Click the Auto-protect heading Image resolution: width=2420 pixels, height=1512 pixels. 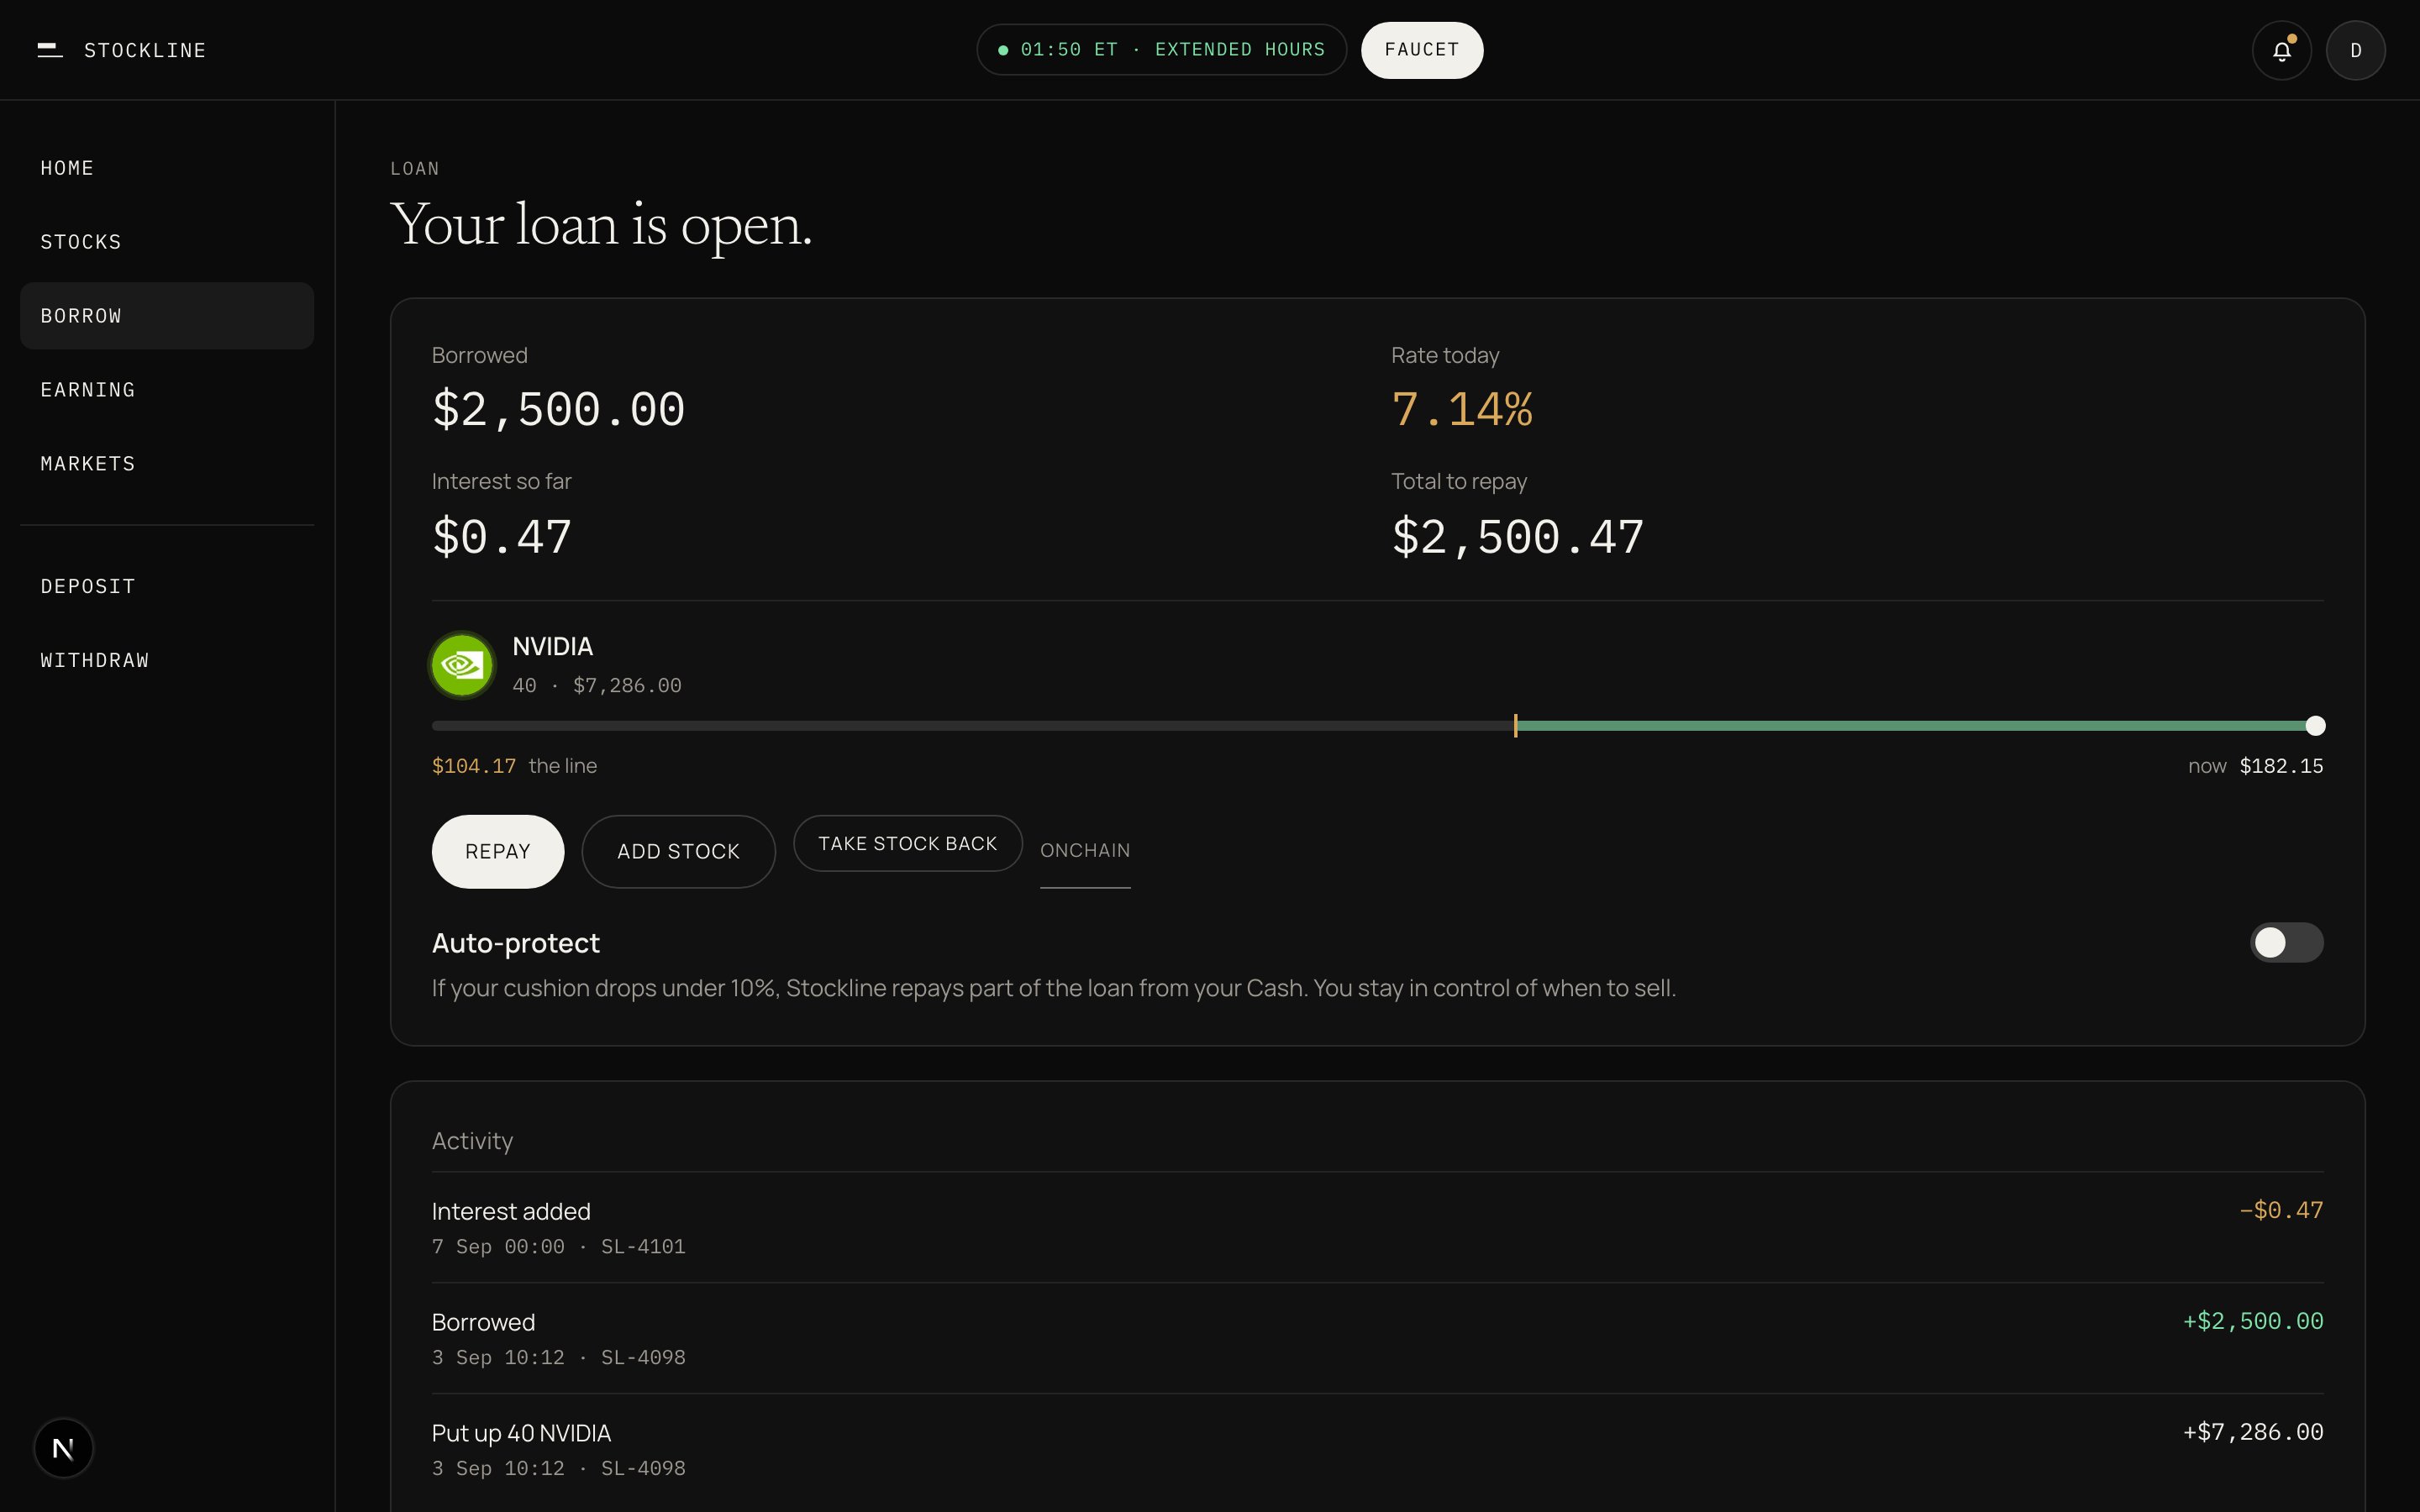pyautogui.click(x=515, y=943)
